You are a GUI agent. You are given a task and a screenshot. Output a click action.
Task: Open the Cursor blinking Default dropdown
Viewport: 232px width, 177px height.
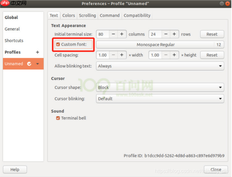click(160, 99)
